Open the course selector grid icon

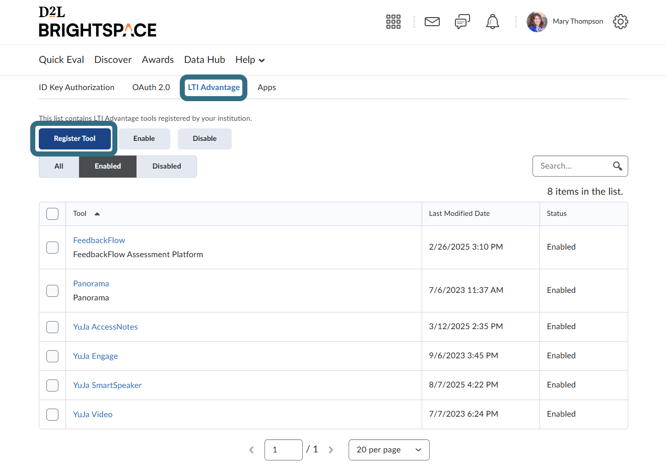click(x=393, y=22)
